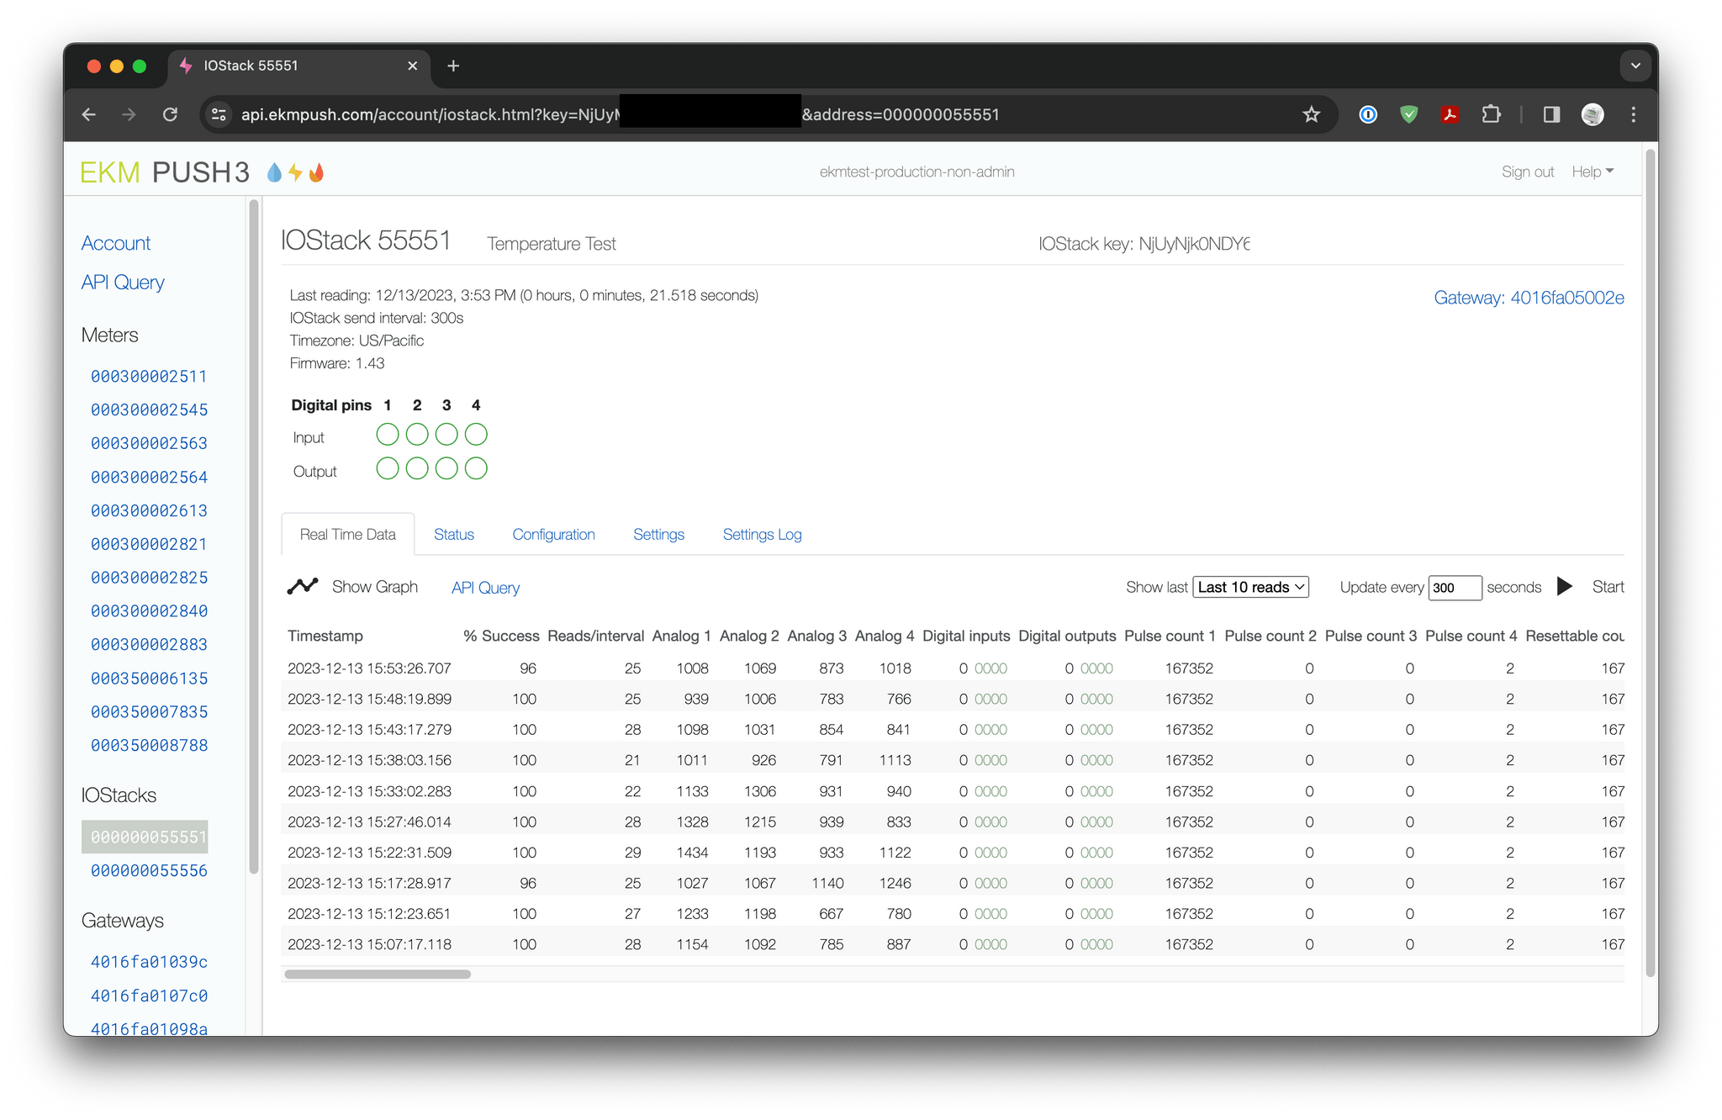This screenshot has height=1120, width=1722.
Task: Click the Update every seconds input field
Action: point(1455,587)
